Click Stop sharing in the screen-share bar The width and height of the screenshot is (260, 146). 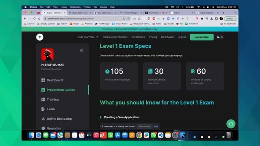[145, 127]
